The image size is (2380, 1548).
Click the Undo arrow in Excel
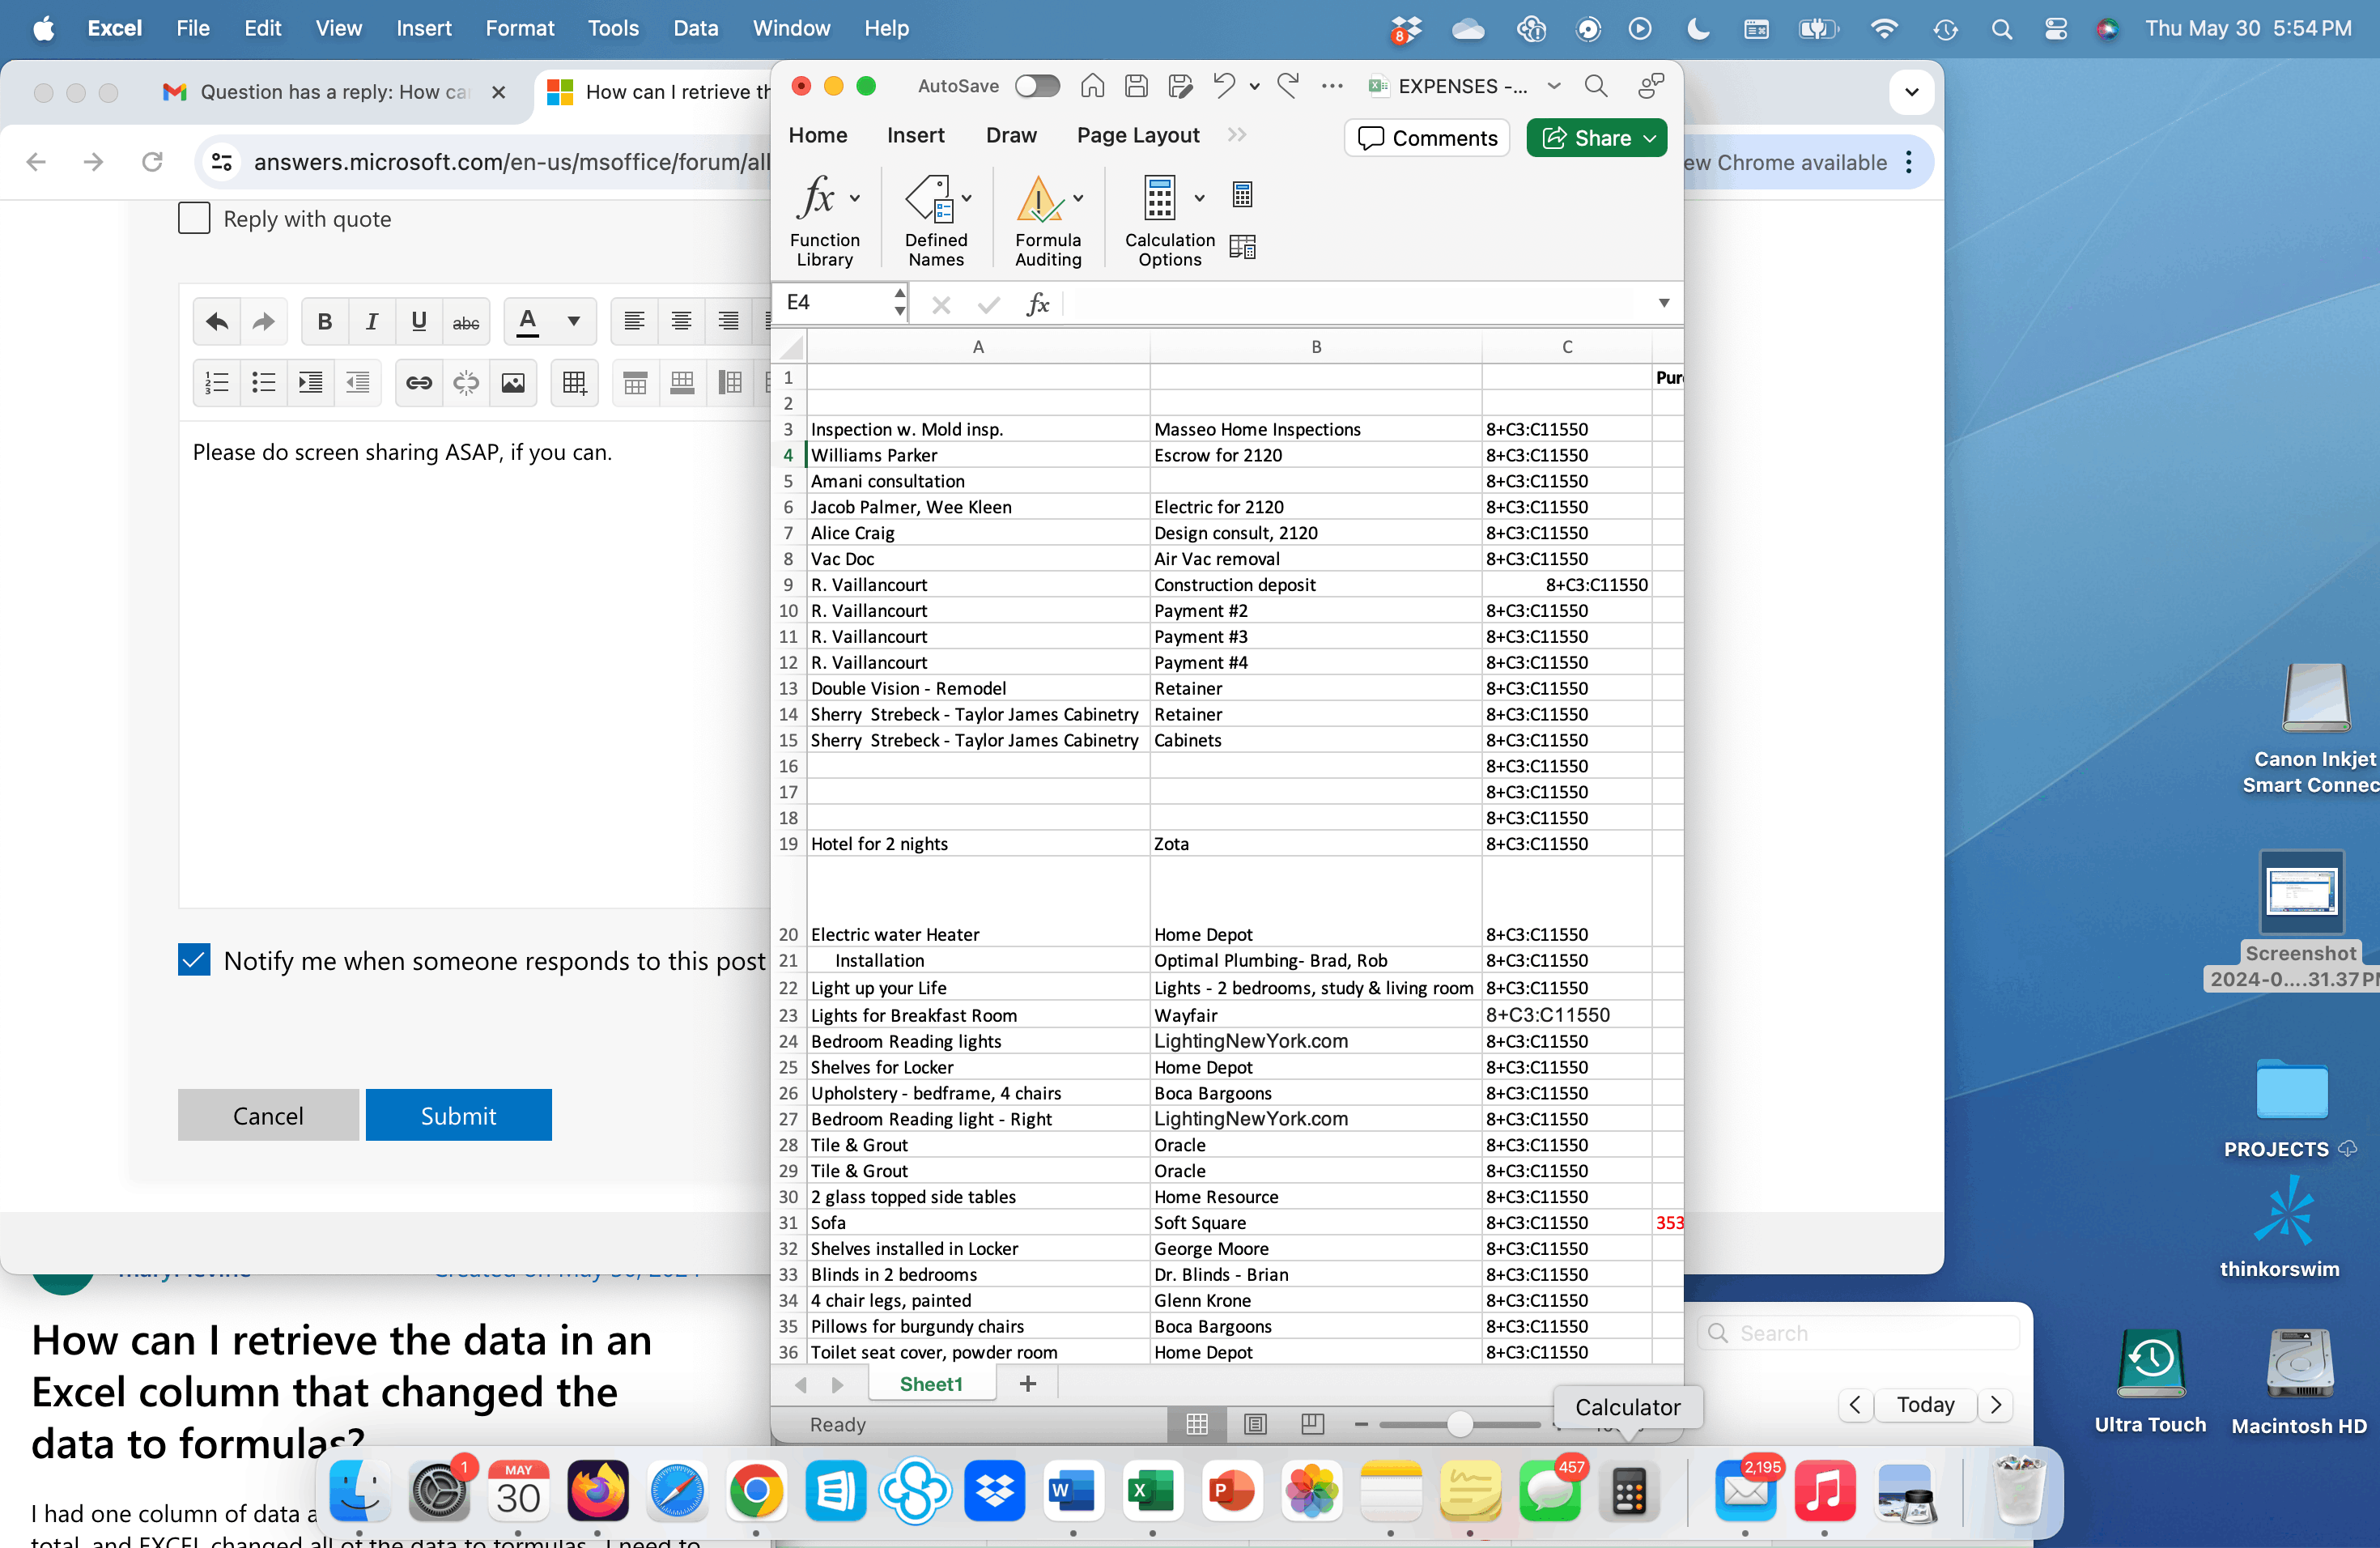(1223, 86)
